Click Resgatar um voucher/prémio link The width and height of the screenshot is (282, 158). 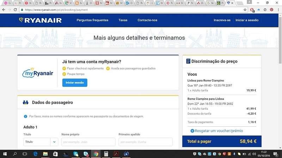219,131
